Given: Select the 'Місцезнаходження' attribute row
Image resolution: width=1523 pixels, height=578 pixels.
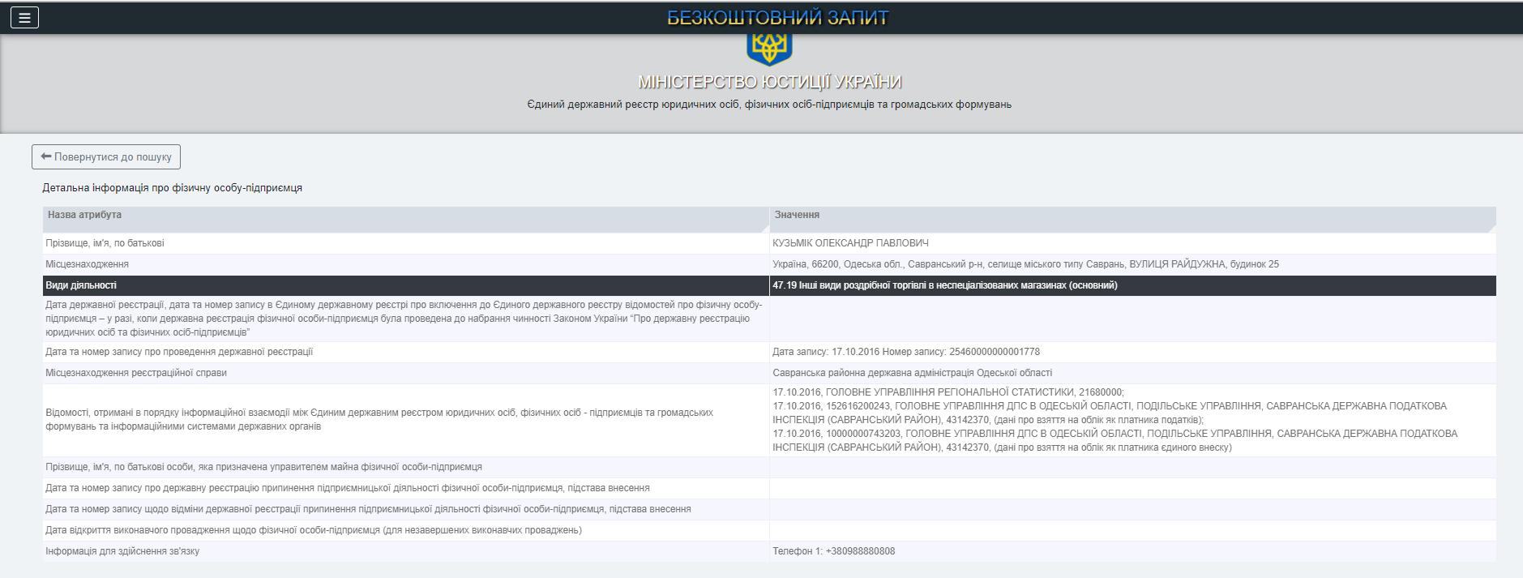Looking at the screenshot, I should point(88,264).
